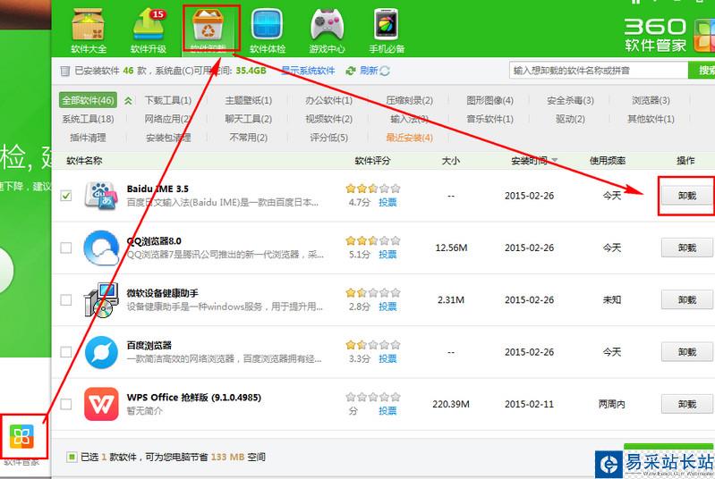
Task: Open 插件清理 category
Action: point(88,138)
